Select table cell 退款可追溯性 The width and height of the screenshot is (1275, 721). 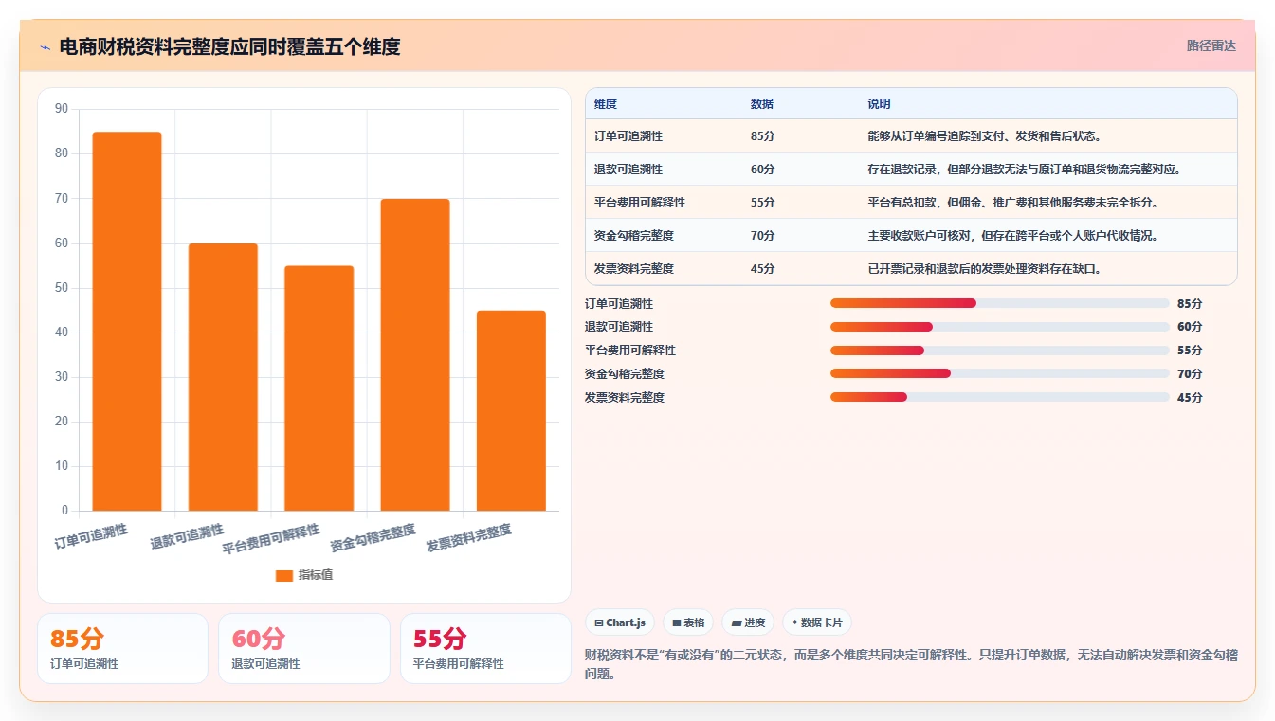coord(628,170)
